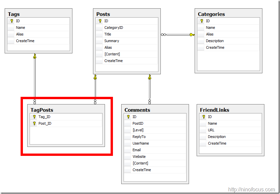Select the CreateTime column in Tags
This screenshot has height=194, width=280.
click(x=39, y=41)
